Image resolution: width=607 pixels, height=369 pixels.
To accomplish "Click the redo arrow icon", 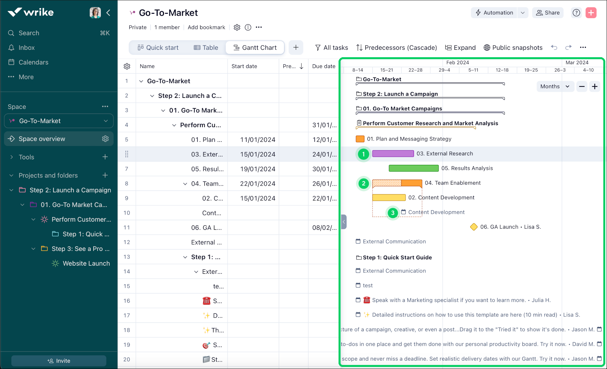I will click(569, 47).
